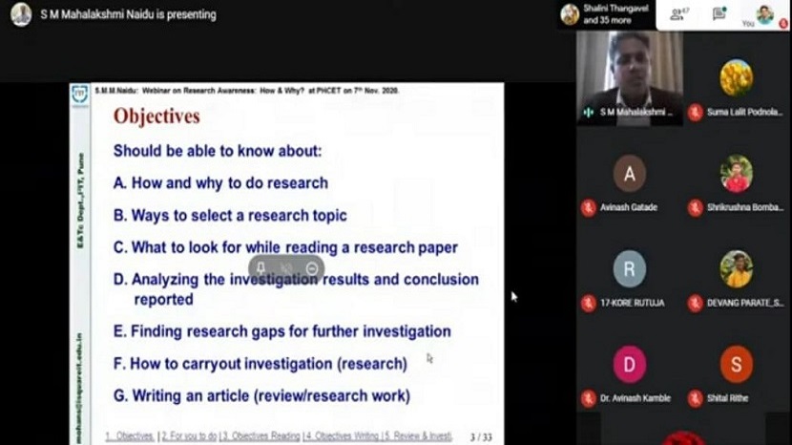Click Shalini Thangavel's avatar in the top bar
The image size is (792, 445).
click(x=570, y=14)
